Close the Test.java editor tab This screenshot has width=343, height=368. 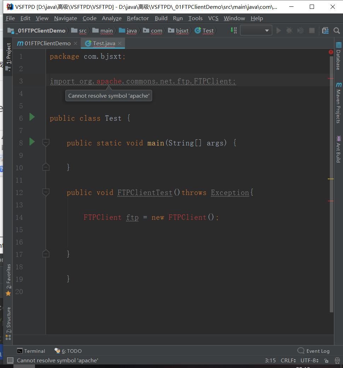click(x=120, y=44)
